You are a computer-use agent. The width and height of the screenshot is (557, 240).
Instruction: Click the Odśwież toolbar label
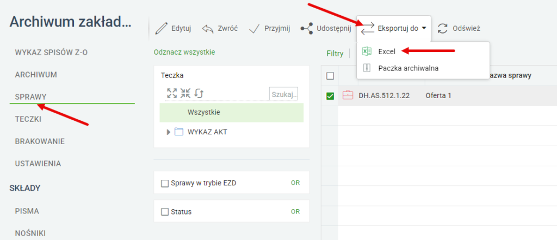point(466,29)
